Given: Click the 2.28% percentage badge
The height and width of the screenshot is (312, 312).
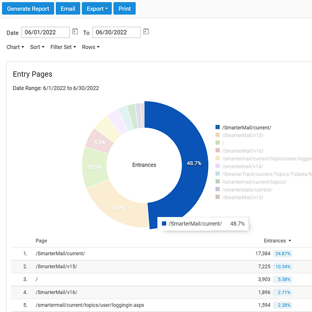Looking at the screenshot, I should click(283, 305).
